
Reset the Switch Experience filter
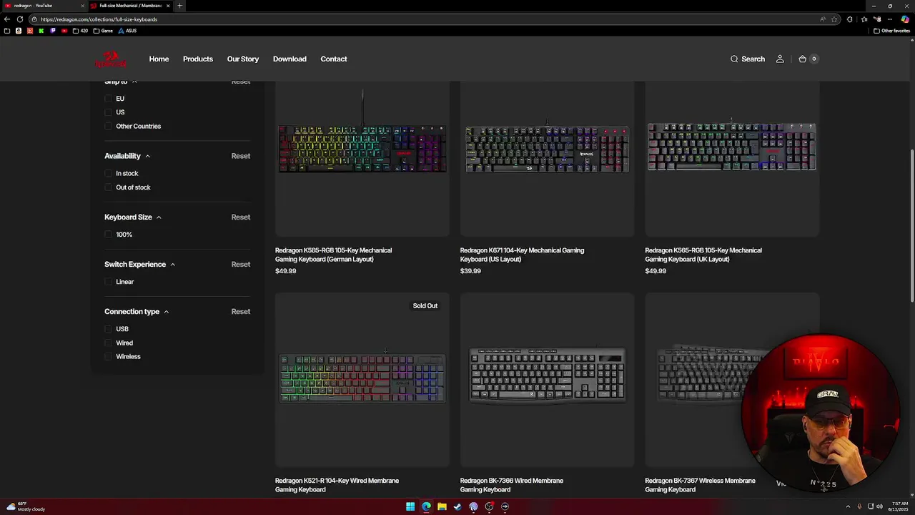pos(241,265)
